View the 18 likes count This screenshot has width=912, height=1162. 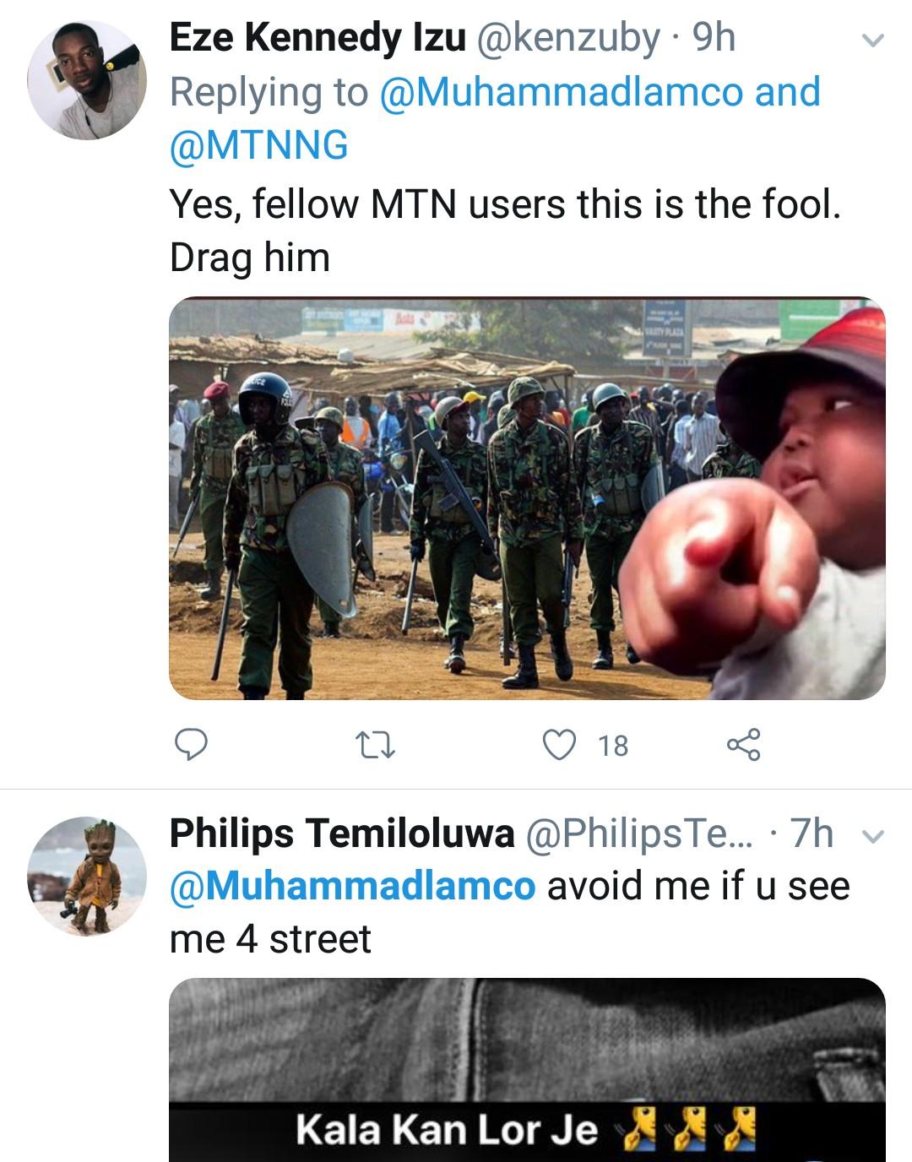tap(613, 746)
